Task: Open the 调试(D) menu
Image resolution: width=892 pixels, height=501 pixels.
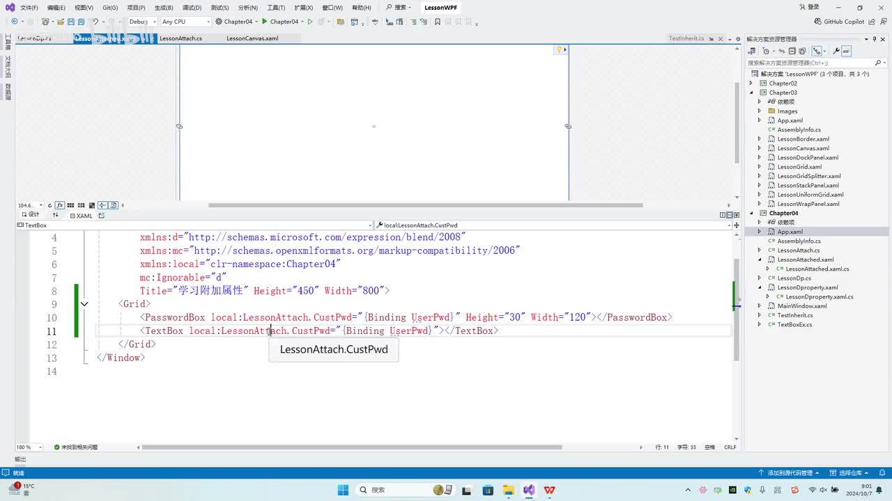Action: coord(192,8)
